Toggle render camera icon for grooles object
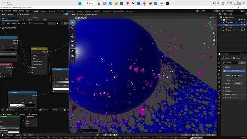 click(x=244, y=22)
